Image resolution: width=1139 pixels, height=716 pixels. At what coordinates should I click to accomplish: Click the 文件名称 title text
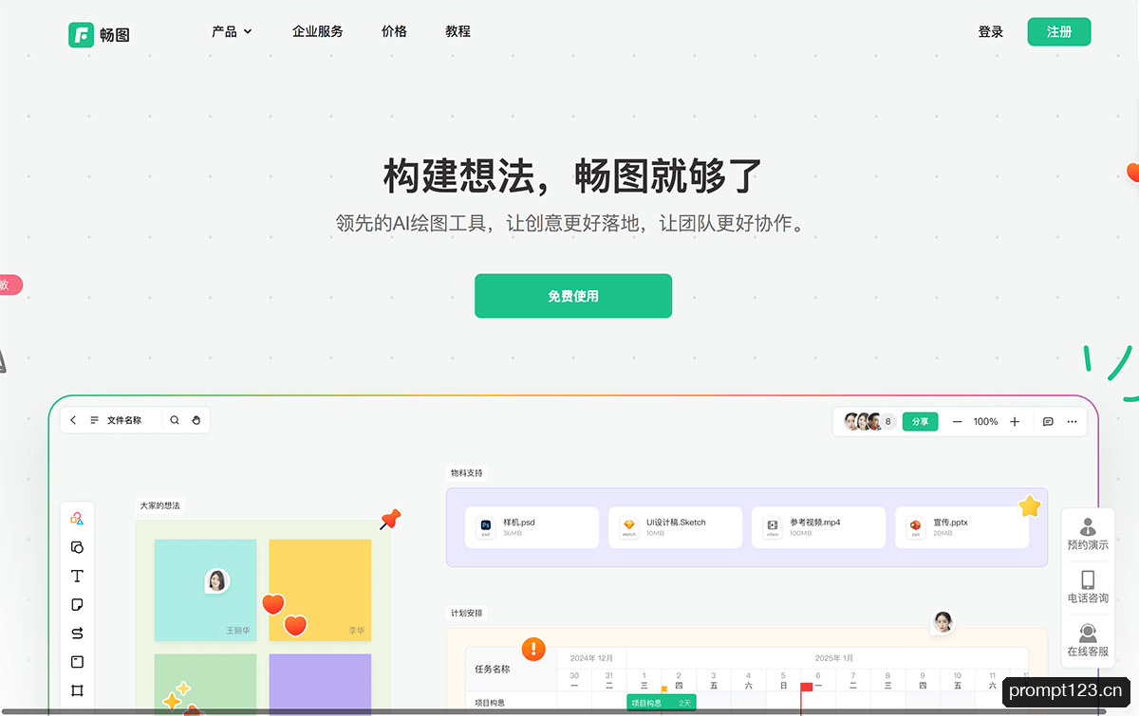(x=124, y=420)
